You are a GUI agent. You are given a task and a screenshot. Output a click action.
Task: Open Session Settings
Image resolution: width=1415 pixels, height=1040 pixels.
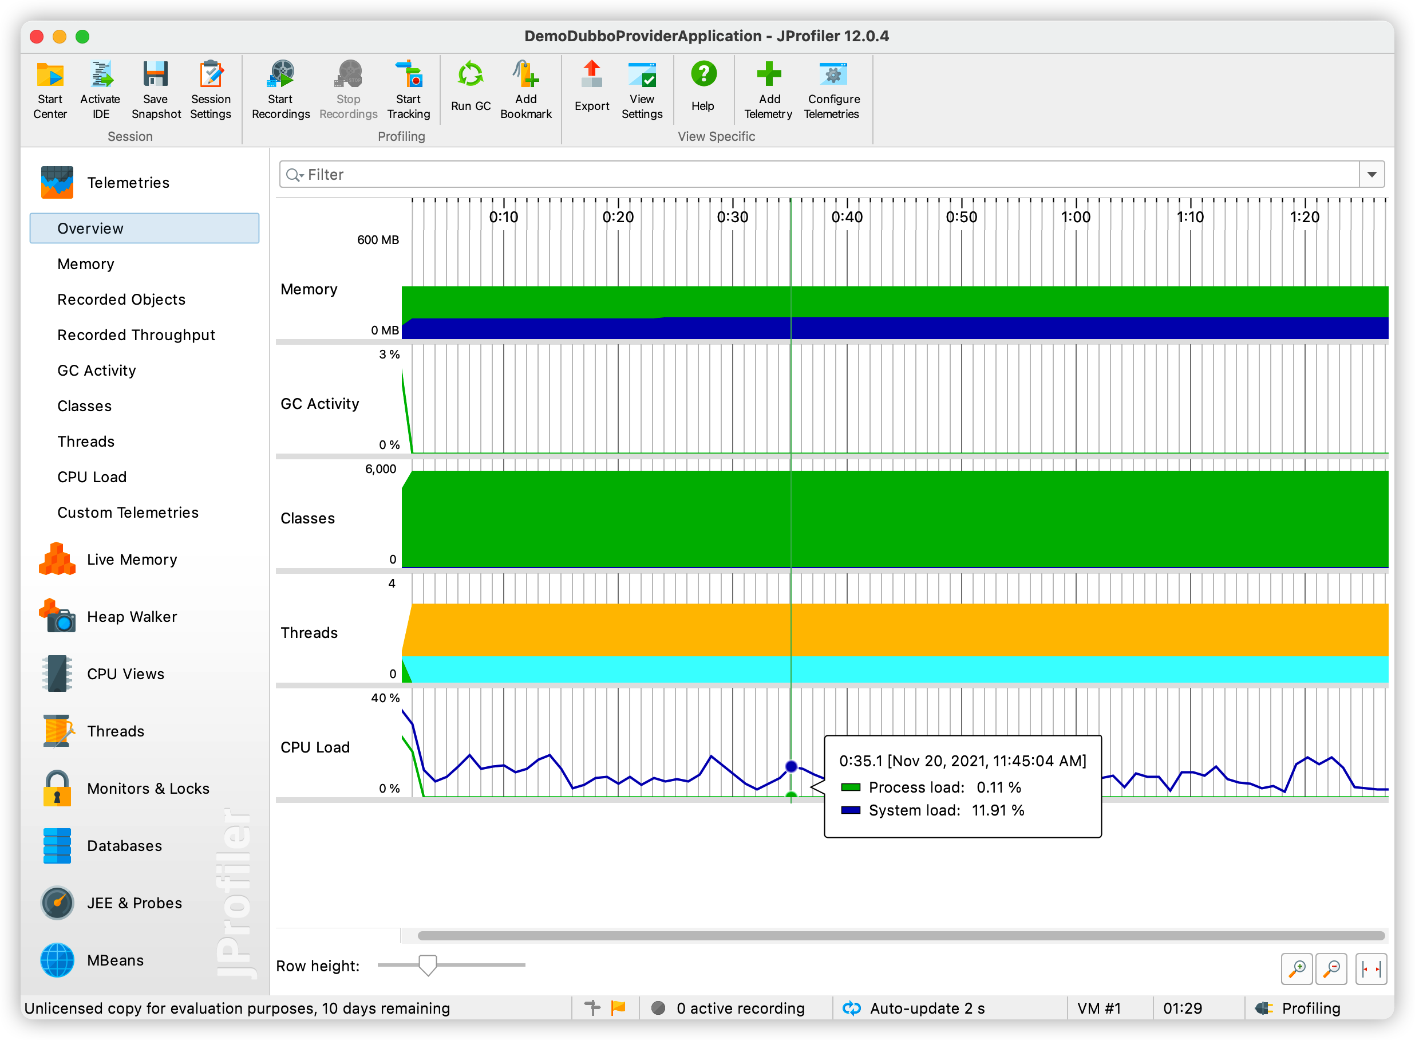click(211, 89)
